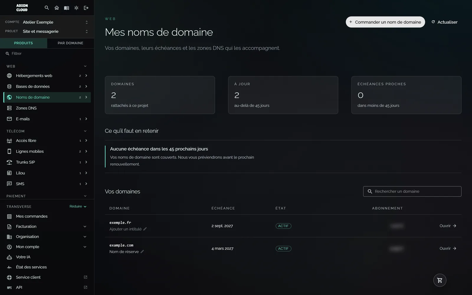Open Hébergements web in sidebar
The image size is (472, 295).
[47, 76]
